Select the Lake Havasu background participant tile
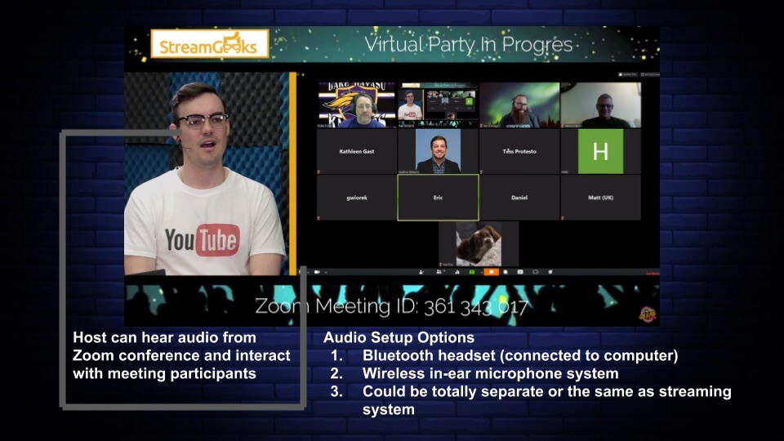 coord(357,105)
